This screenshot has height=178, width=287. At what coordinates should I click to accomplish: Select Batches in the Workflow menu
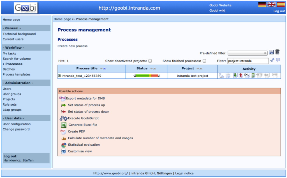(x=9, y=69)
